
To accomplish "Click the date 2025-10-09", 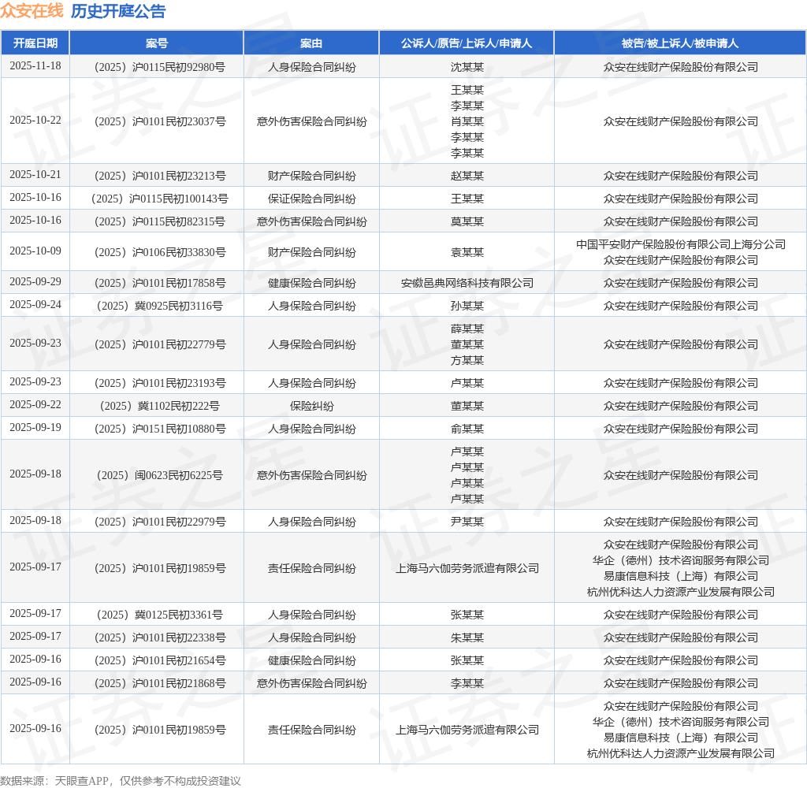I will coord(35,251).
